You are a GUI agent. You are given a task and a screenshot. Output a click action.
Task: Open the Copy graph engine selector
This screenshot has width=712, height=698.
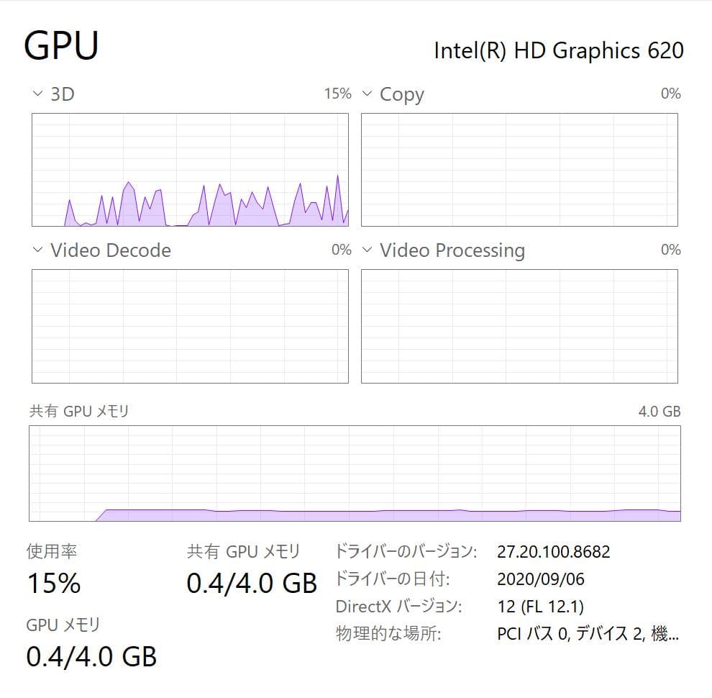click(366, 94)
